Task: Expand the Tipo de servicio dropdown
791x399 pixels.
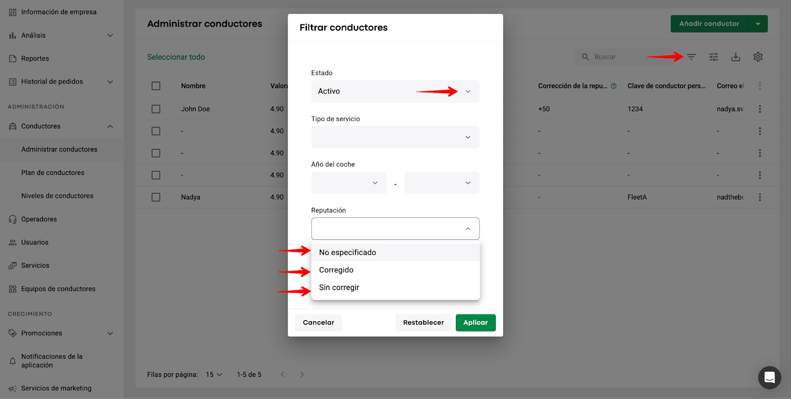Action: pyautogui.click(x=395, y=137)
